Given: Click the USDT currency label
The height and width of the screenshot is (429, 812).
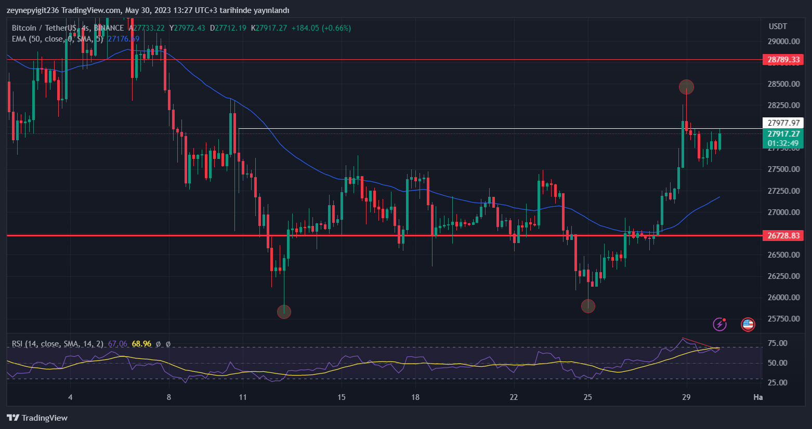Looking at the screenshot, I should click(x=778, y=26).
